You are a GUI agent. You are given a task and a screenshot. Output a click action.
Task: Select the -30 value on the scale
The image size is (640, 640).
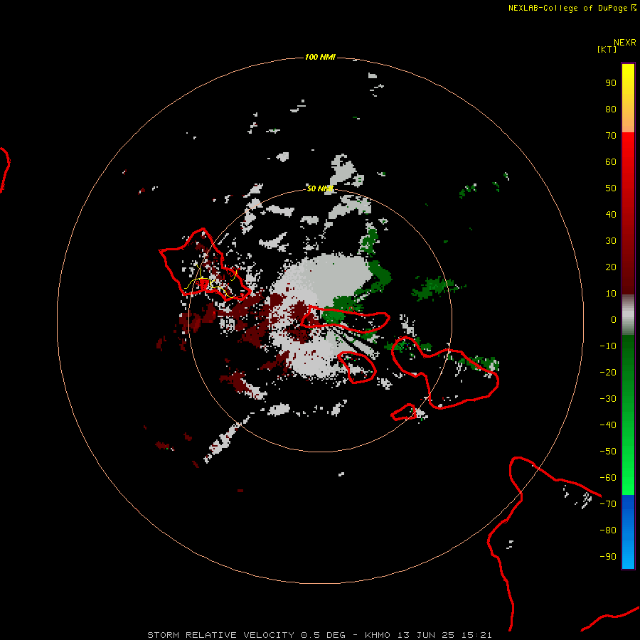click(608, 399)
